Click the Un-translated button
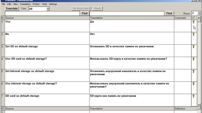This screenshot has width=202, height=113. pyautogui.click(x=81, y=8)
